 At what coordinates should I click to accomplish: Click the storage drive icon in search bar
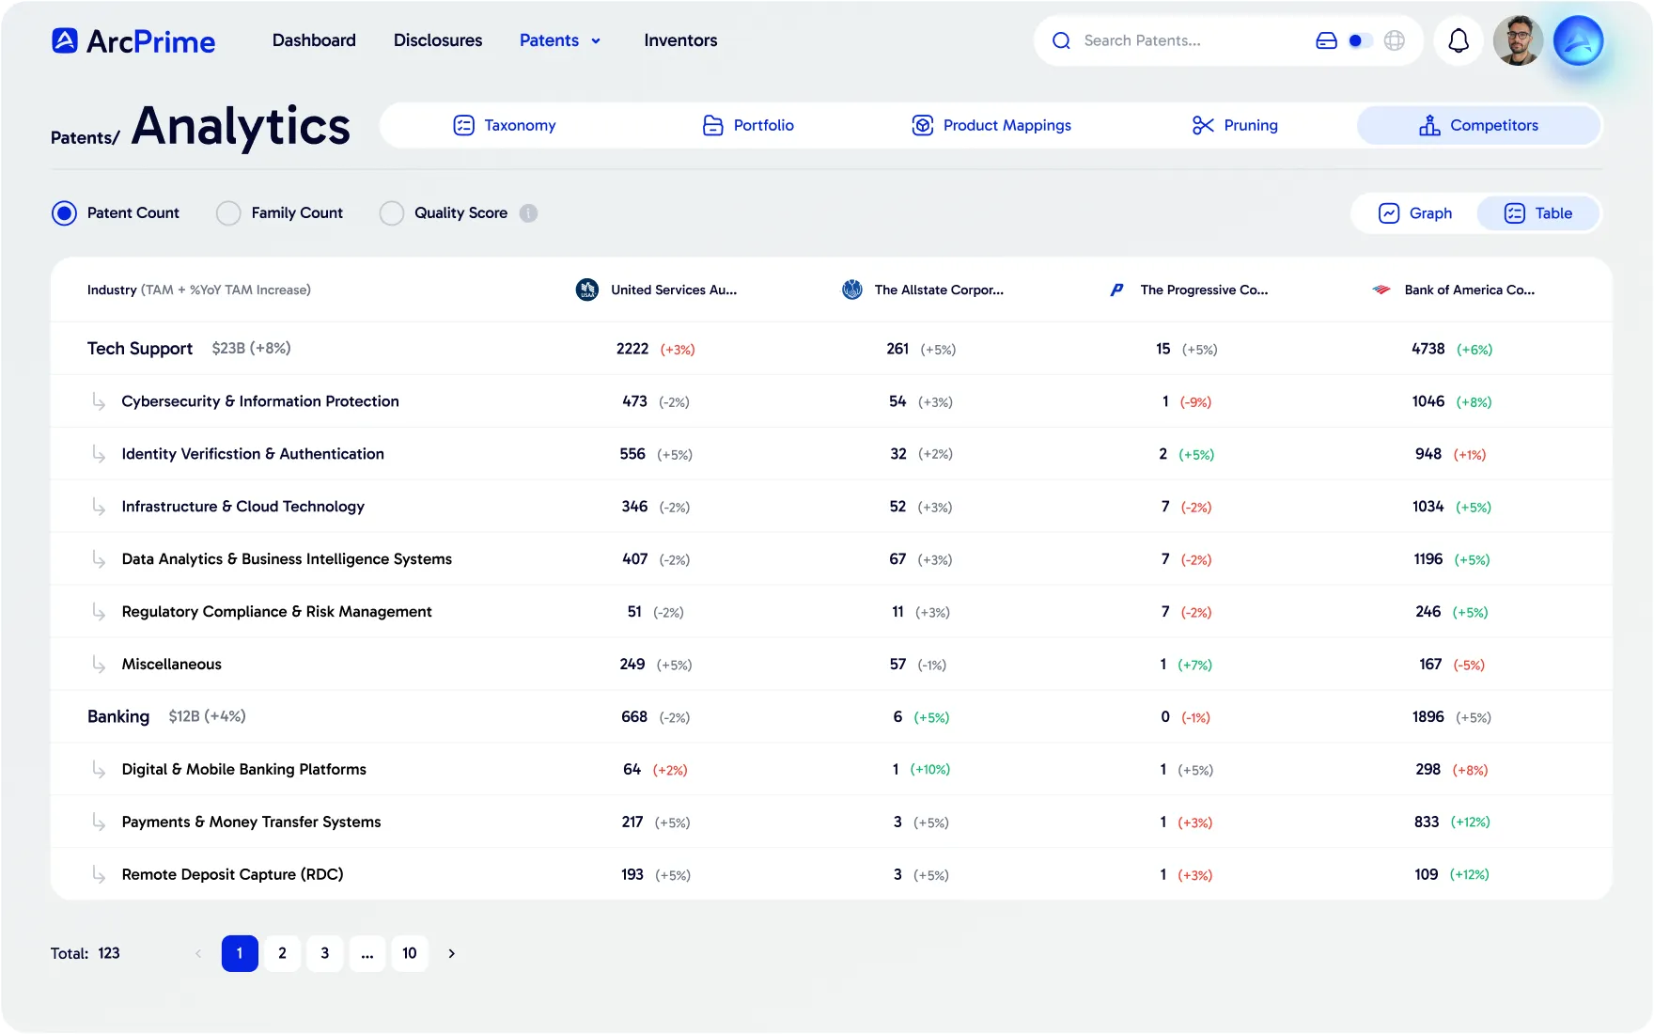click(x=1326, y=40)
